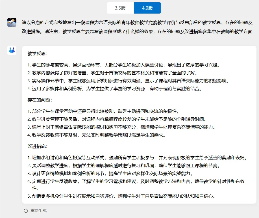This screenshot has width=259, height=218.
Task: Click line 灵活调整教学进度
Action: pyautogui.click(x=124, y=166)
